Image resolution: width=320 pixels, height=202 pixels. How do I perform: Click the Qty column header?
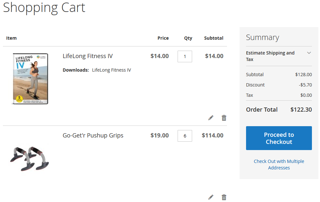pyautogui.click(x=188, y=38)
